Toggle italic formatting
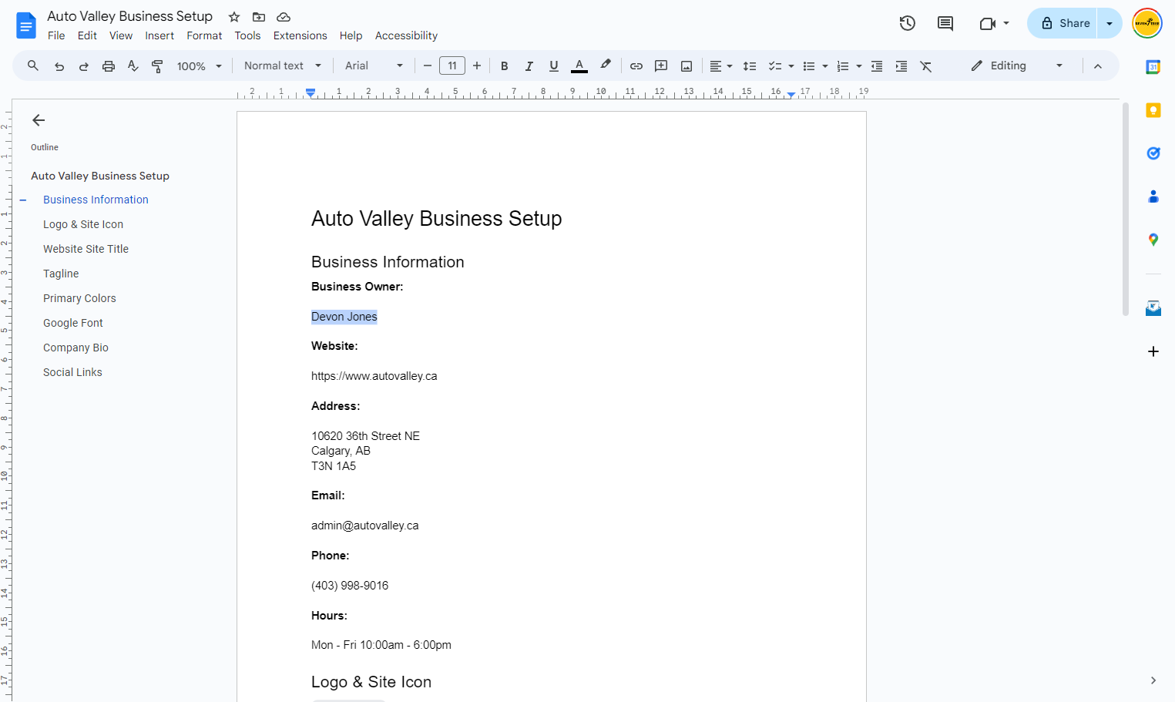1175x702 pixels. pyautogui.click(x=529, y=66)
